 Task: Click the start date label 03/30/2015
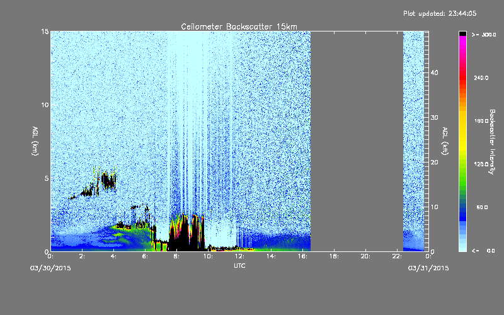coord(50,268)
